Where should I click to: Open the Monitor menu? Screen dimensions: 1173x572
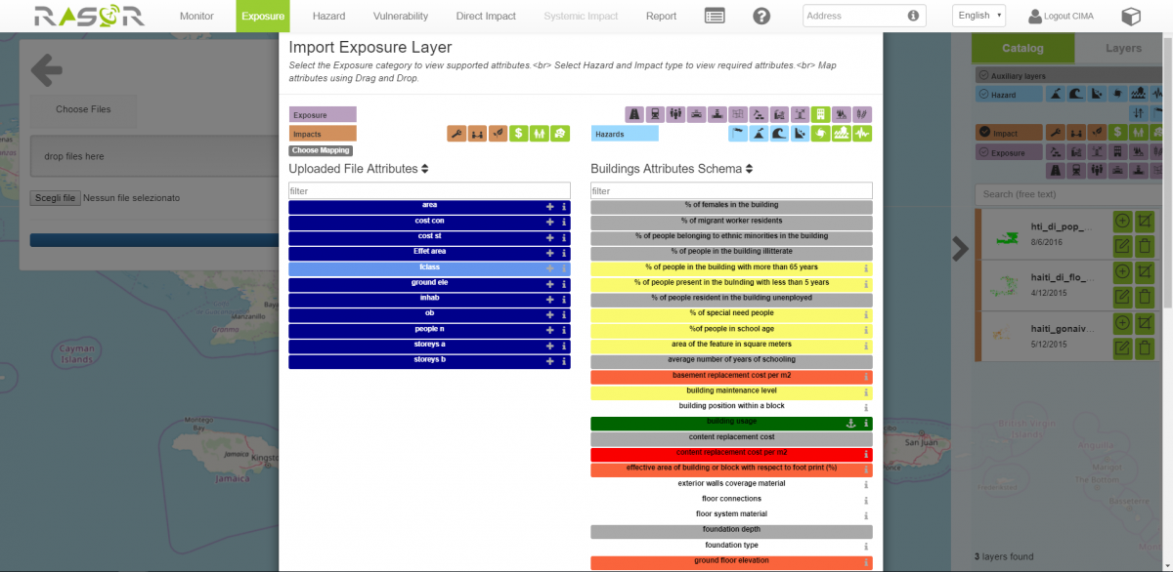196,16
